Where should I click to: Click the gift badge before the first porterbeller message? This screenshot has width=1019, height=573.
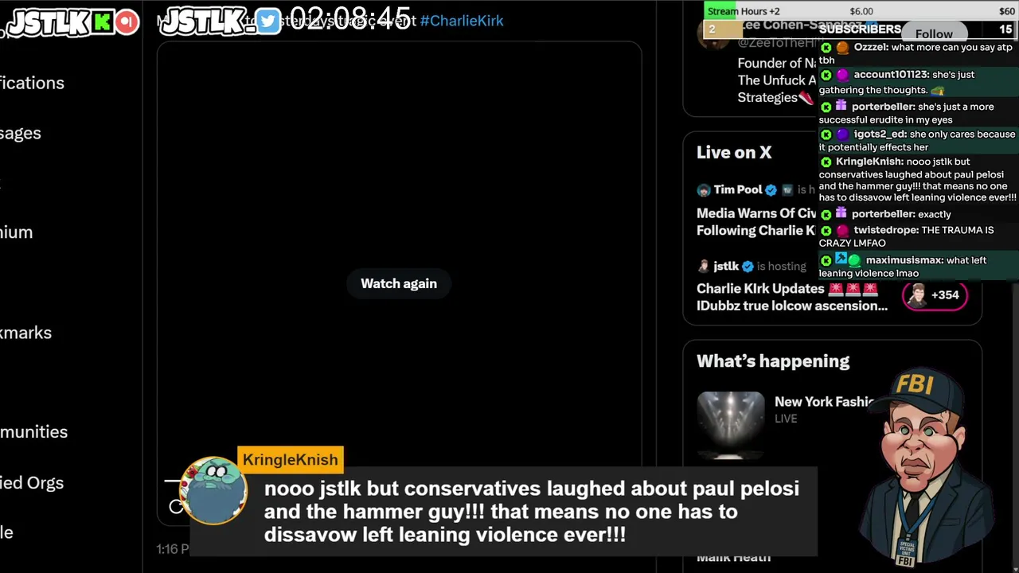point(841,106)
